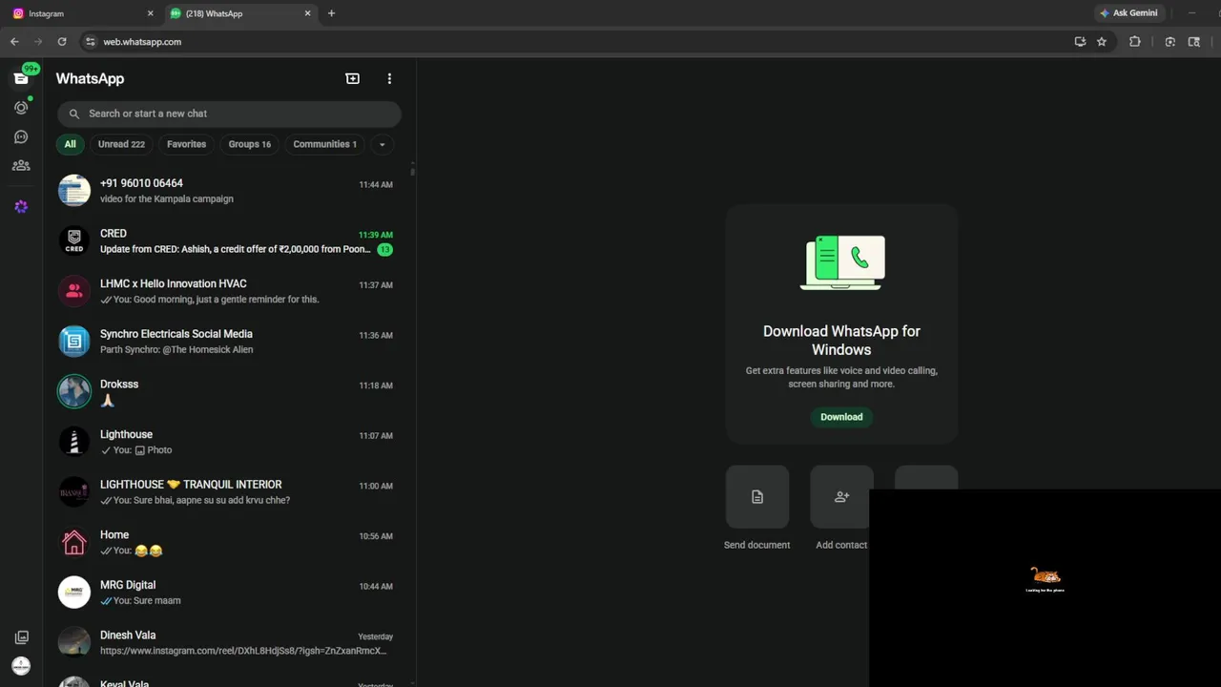The image size is (1221, 687).
Task: Open the browser extensions puzzle icon
Action: coord(1134,42)
